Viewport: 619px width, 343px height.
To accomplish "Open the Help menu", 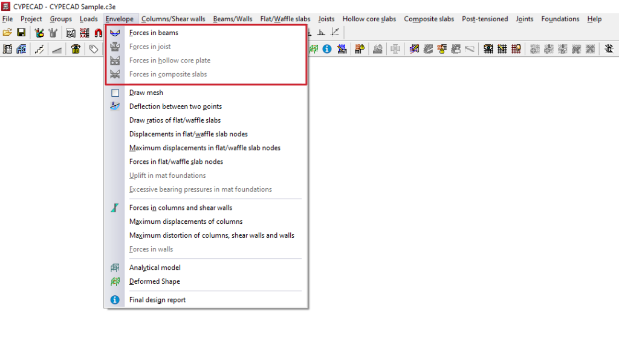I will point(594,19).
